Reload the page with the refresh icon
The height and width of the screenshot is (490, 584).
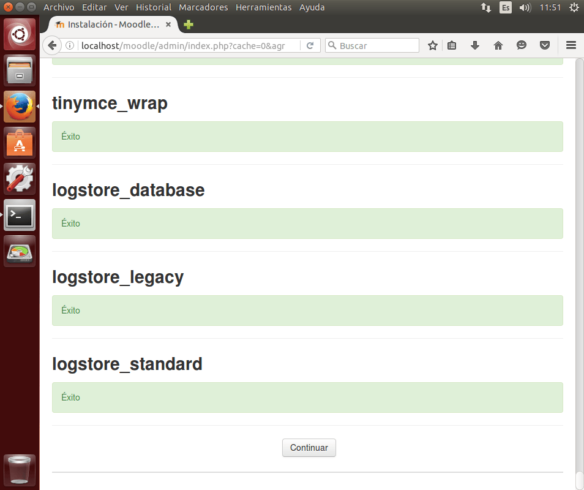[310, 45]
